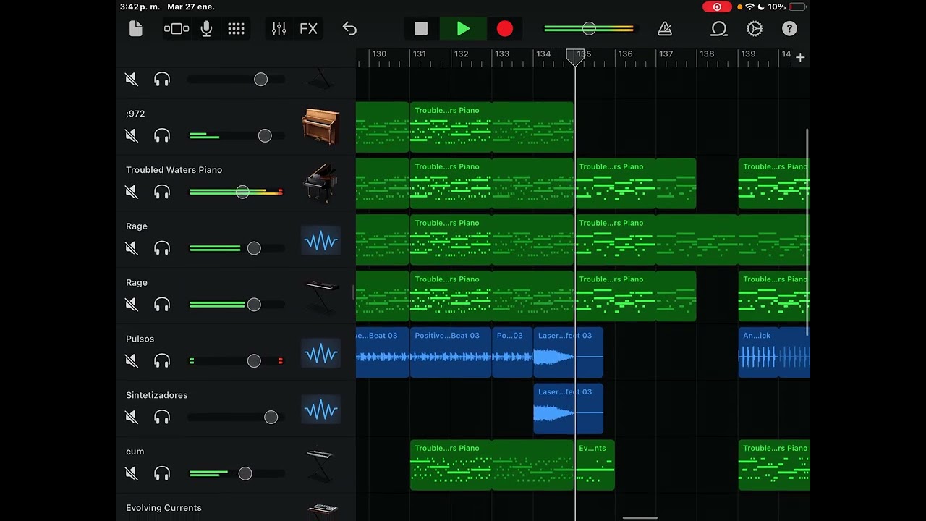Solo the Rage track with waveform icon
Screen dimensions: 926x521
tap(162, 248)
